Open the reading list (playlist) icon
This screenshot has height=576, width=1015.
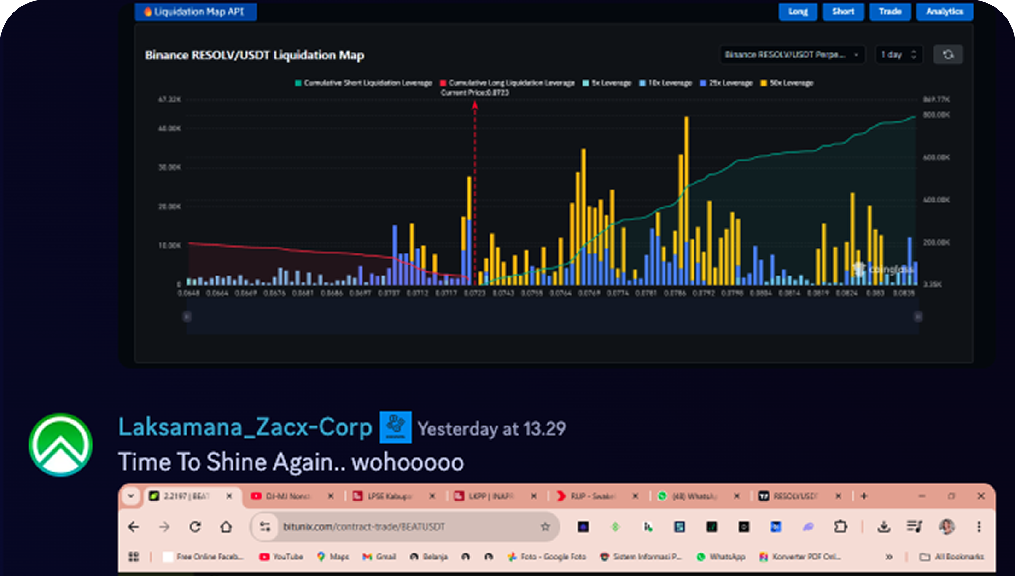pos(914,526)
